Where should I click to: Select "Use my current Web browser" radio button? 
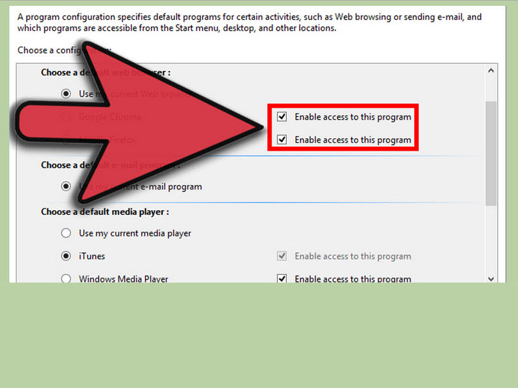66,94
